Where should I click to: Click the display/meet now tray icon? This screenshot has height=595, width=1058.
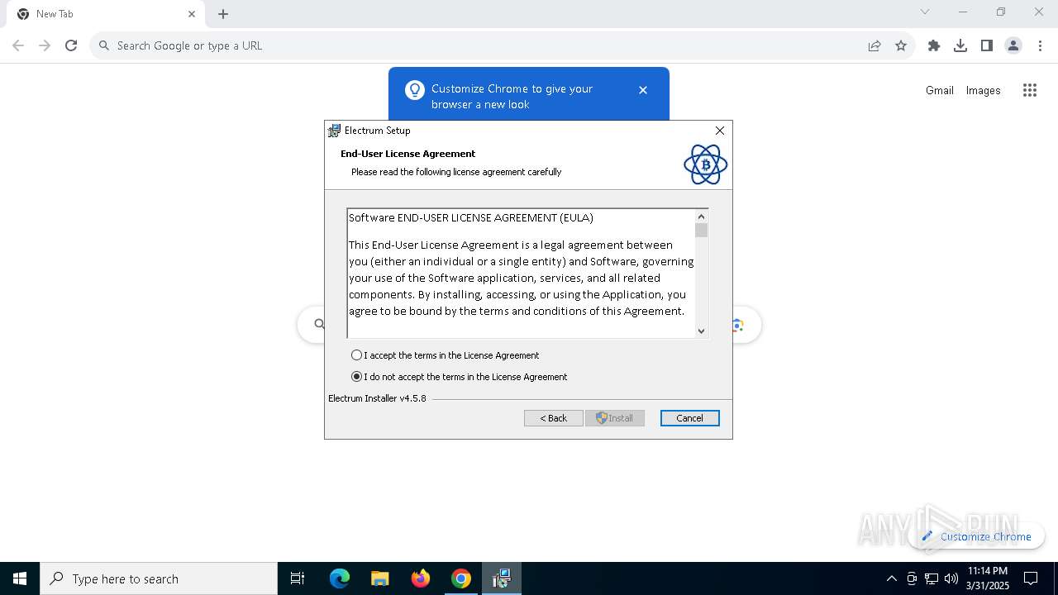[x=912, y=578]
